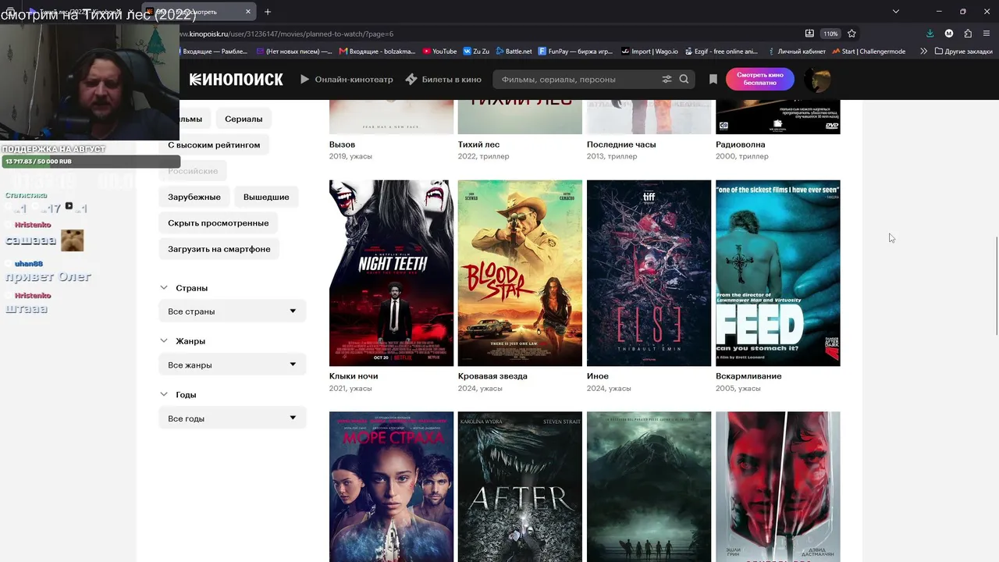This screenshot has height=562, width=999.
Task: Click the Blood Star poster
Action: tap(520, 273)
